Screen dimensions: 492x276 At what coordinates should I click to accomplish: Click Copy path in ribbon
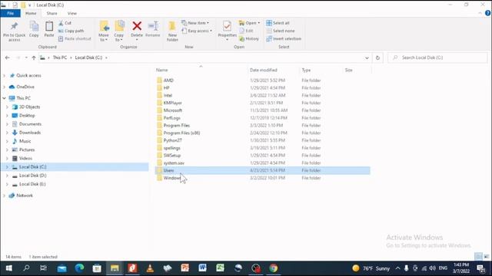click(x=71, y=31)
